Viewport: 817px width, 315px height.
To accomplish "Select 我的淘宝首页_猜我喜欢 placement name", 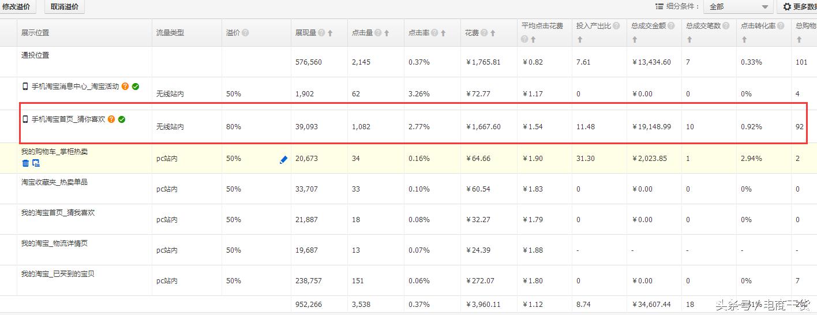I will (x=58, y=213).
